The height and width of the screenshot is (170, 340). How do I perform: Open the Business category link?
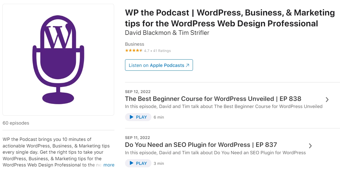click(x=134, y=44)
